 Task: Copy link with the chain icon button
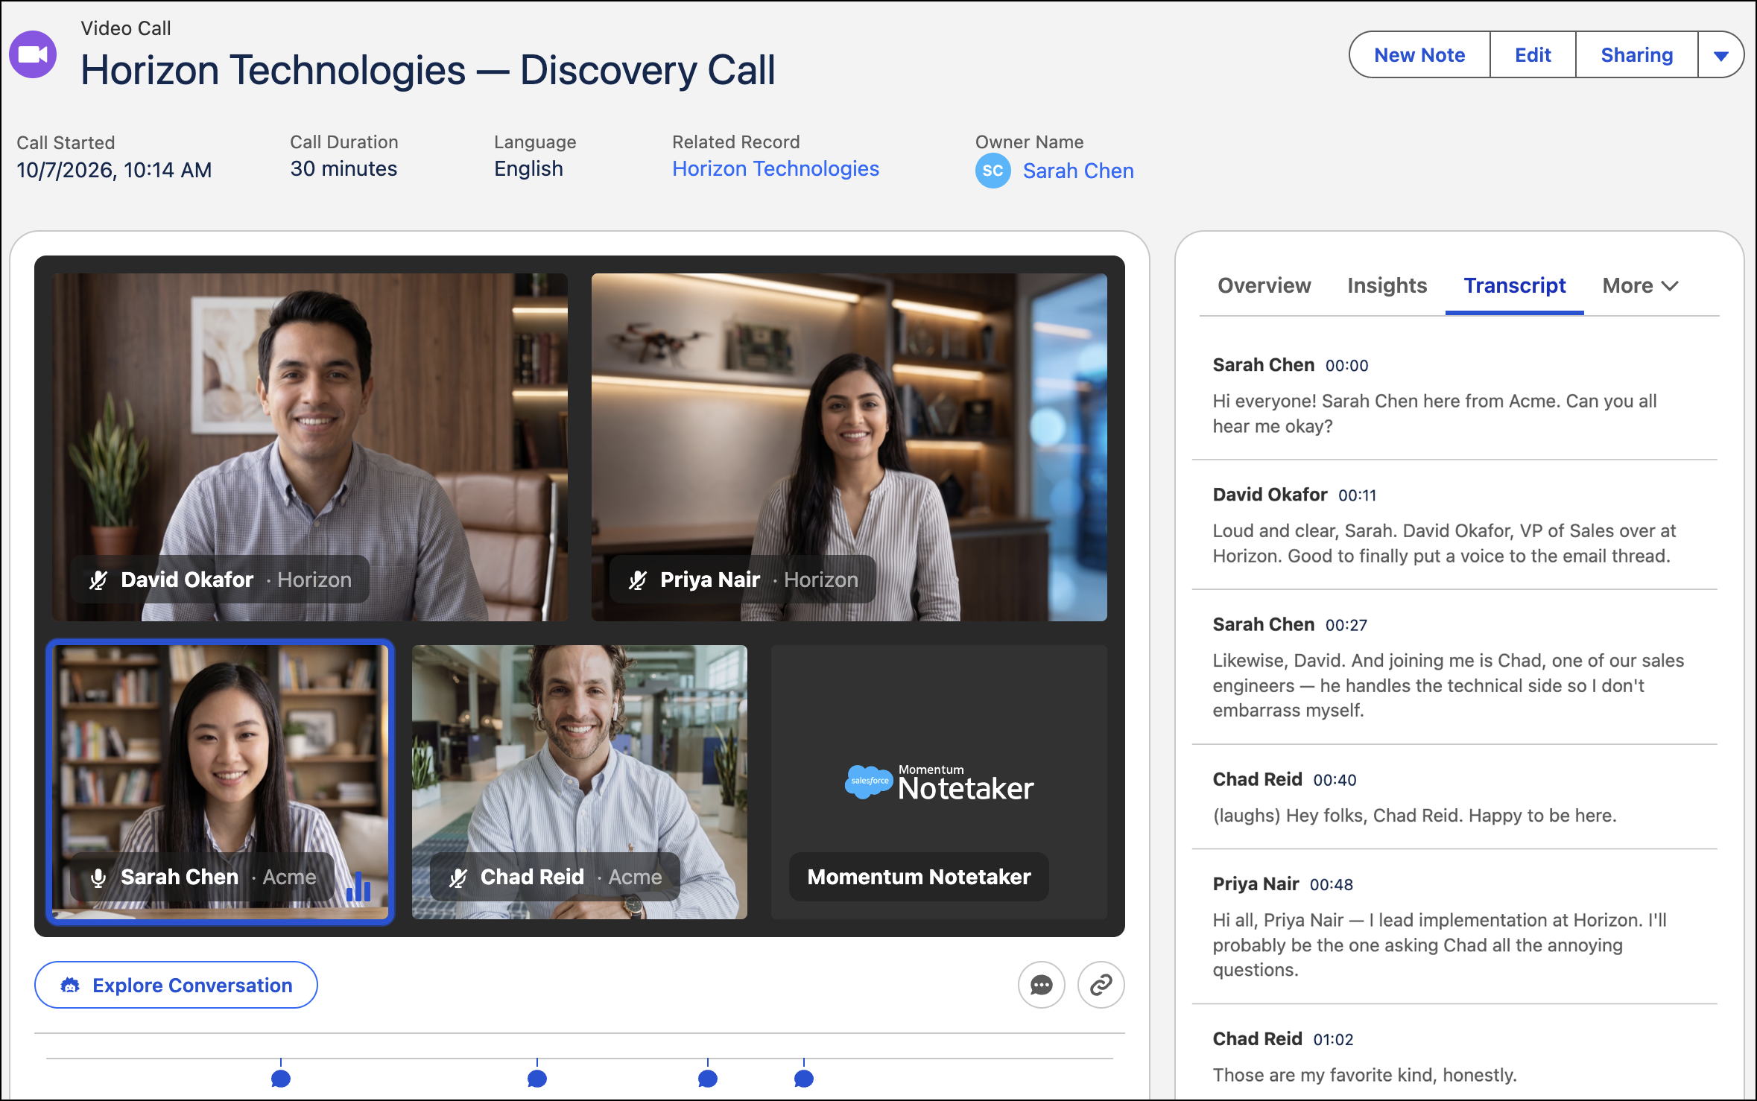pyautogui.click(x=1101, y=985)
